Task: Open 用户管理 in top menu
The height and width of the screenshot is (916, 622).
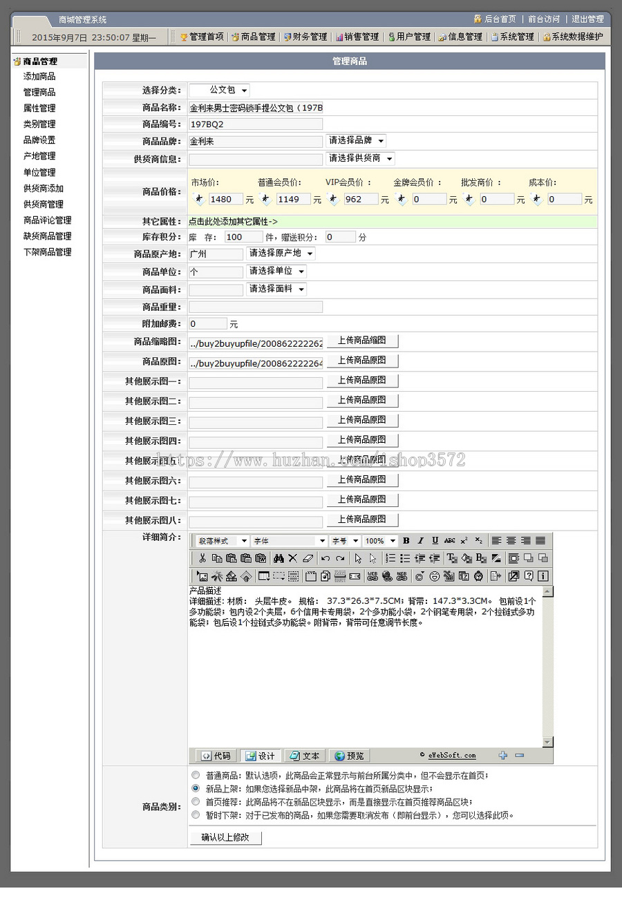Action: [409, 37]
